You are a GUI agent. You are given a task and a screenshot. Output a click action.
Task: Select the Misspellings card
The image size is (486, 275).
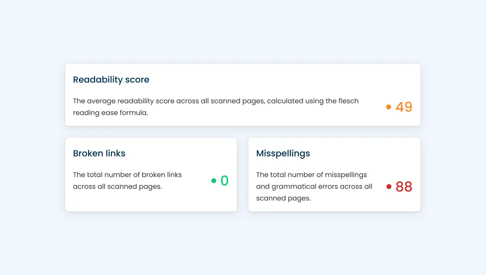[334, 174]
